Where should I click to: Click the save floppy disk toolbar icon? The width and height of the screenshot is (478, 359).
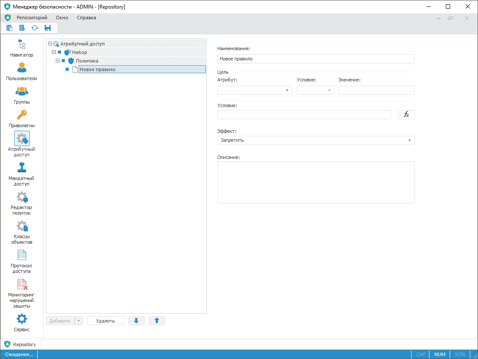pyautogui.click(x=48, y=28)
